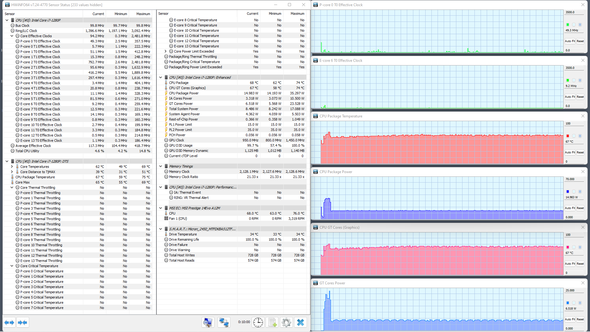Screen dimensions: 590x332
Task: Select the CPU Package Power sensor row
Action: pyautogui.click(x=184, y=93)
